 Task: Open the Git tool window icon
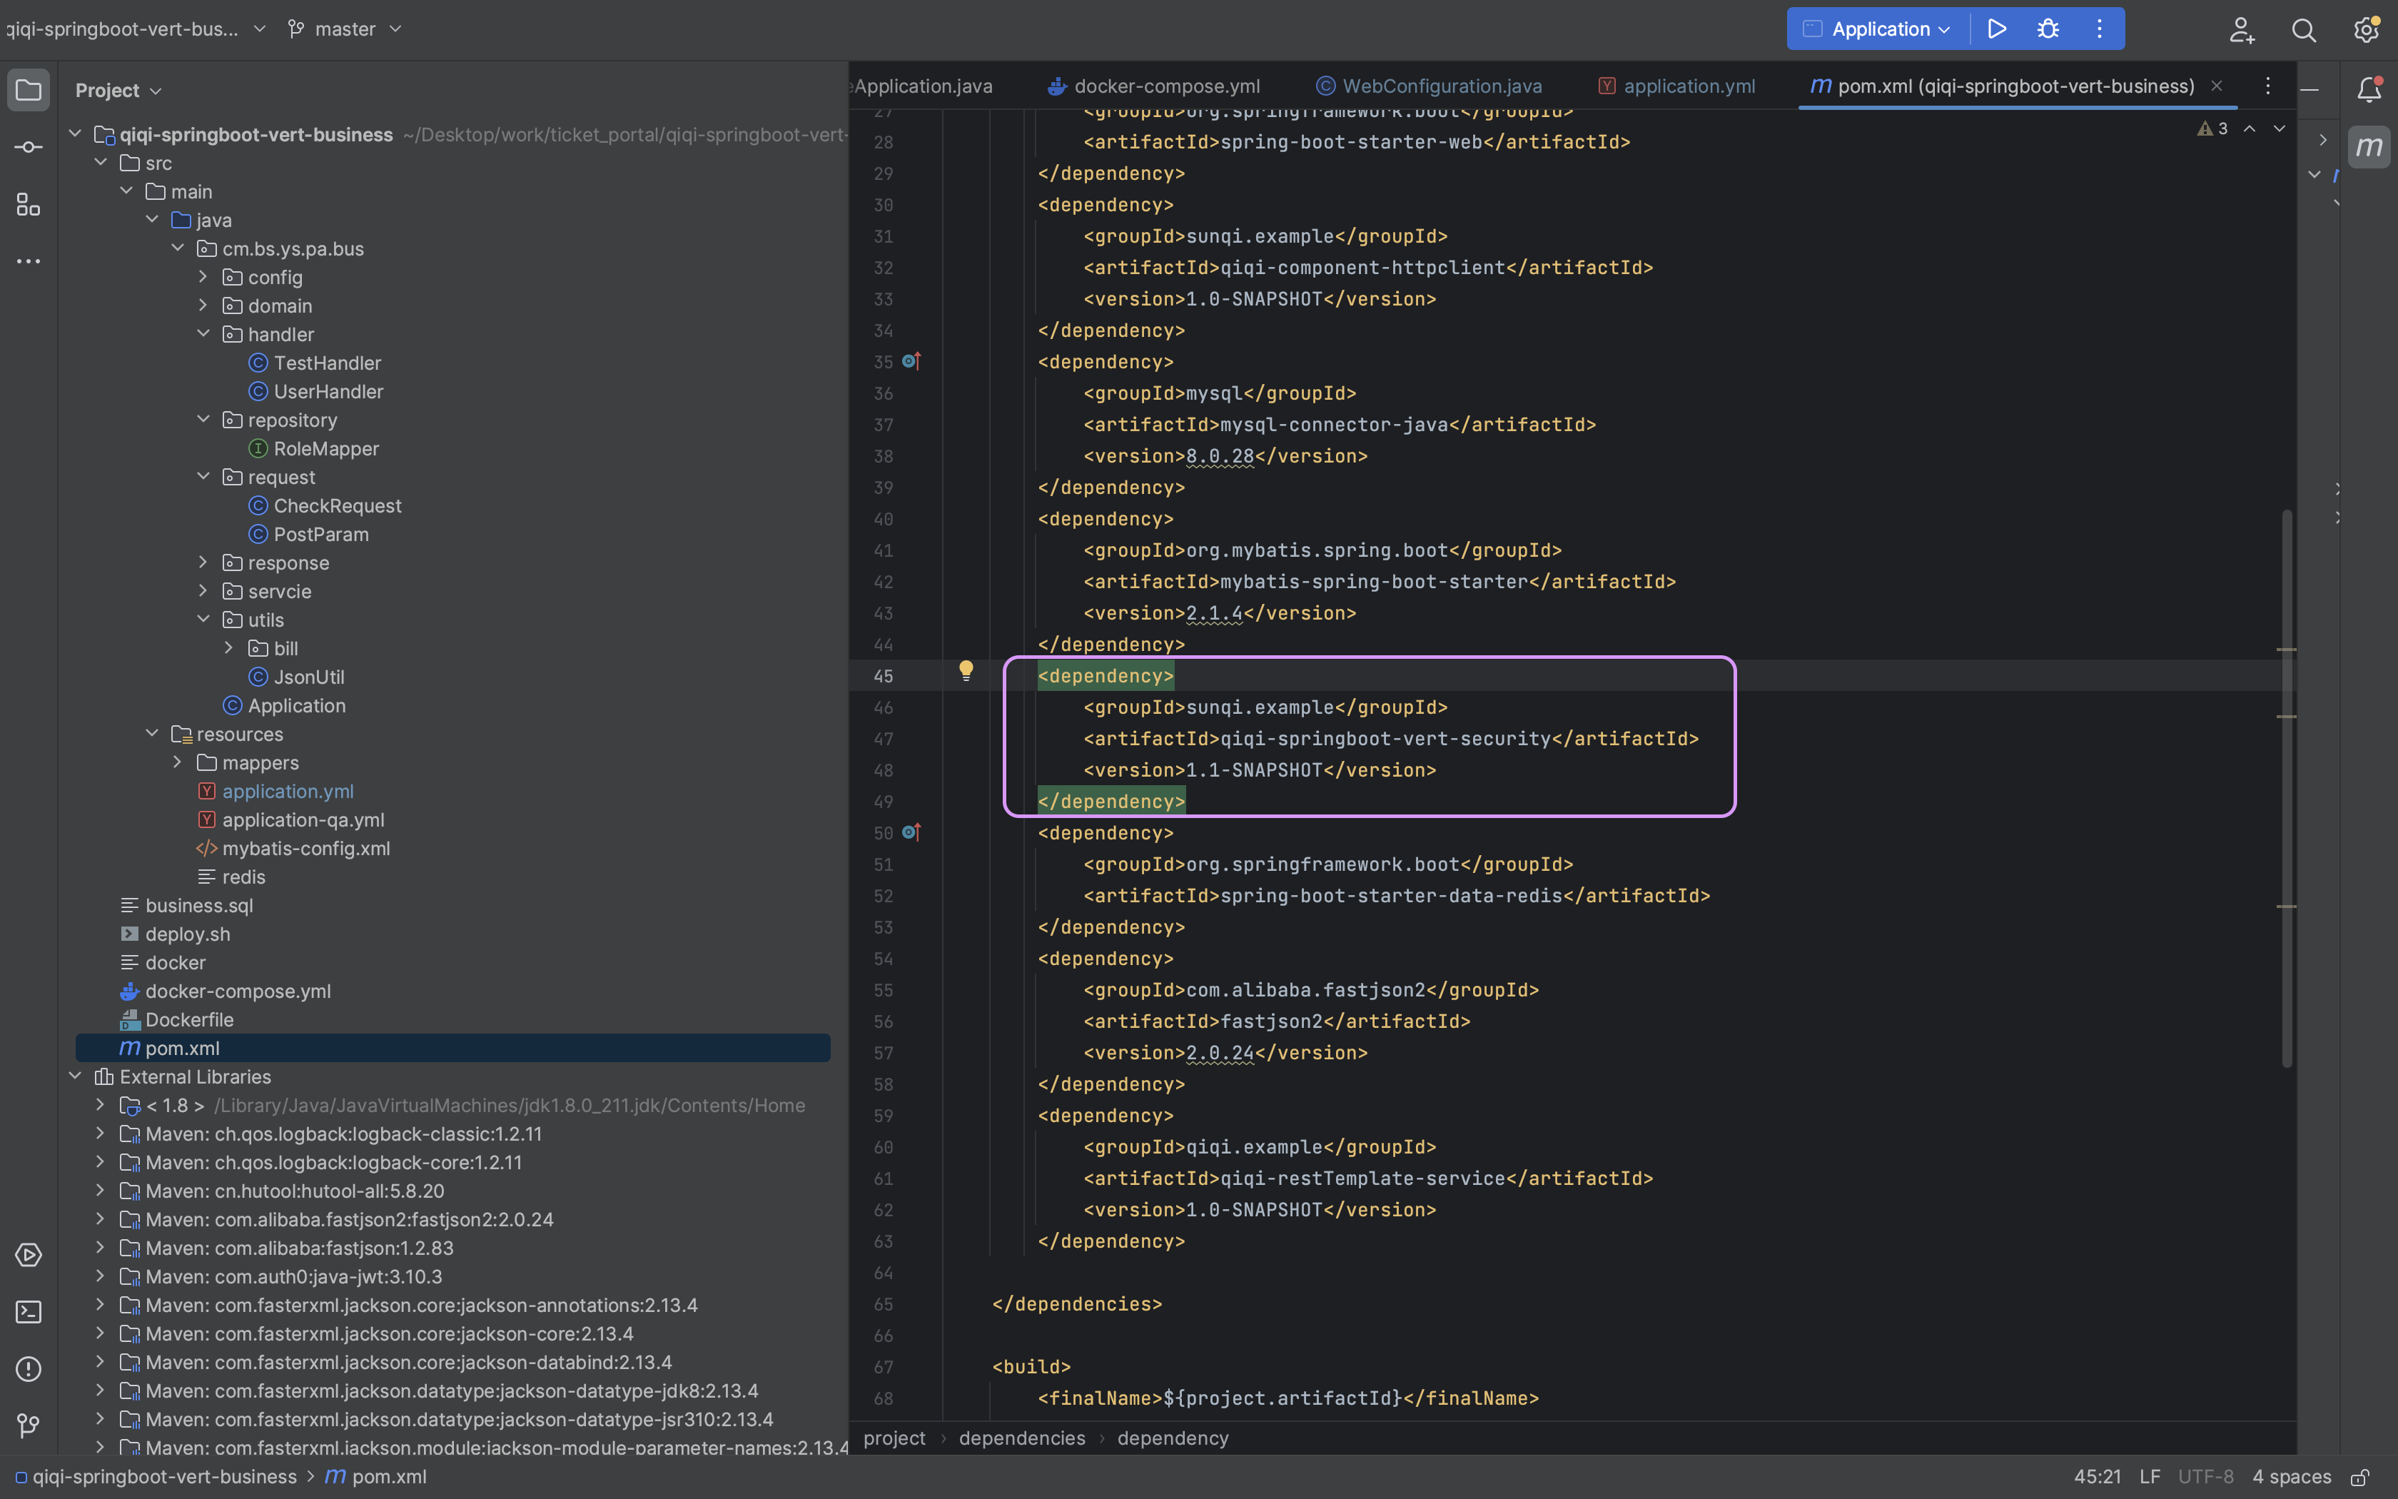click(x=29, y=1425)
